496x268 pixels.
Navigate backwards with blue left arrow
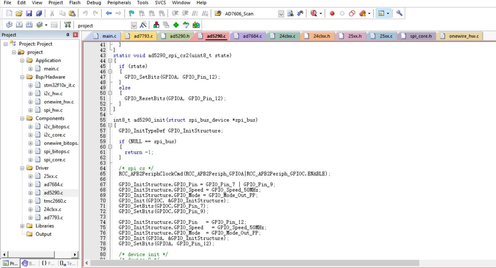click(x=108, y=13)
